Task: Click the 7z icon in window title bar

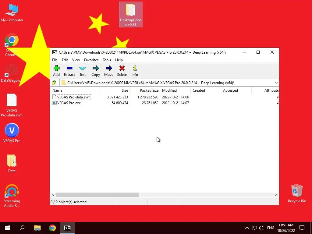Action: (55, 52)
